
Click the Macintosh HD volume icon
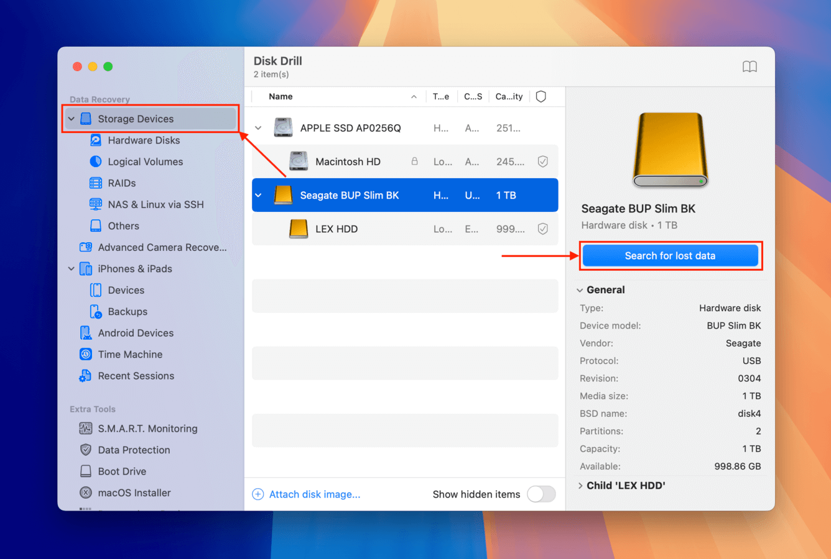click(x=299, y=161)
